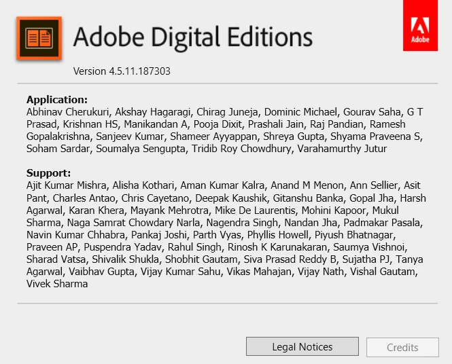
Task: Click the name Shyama Praveena S
Action: [x=375, y=136]
